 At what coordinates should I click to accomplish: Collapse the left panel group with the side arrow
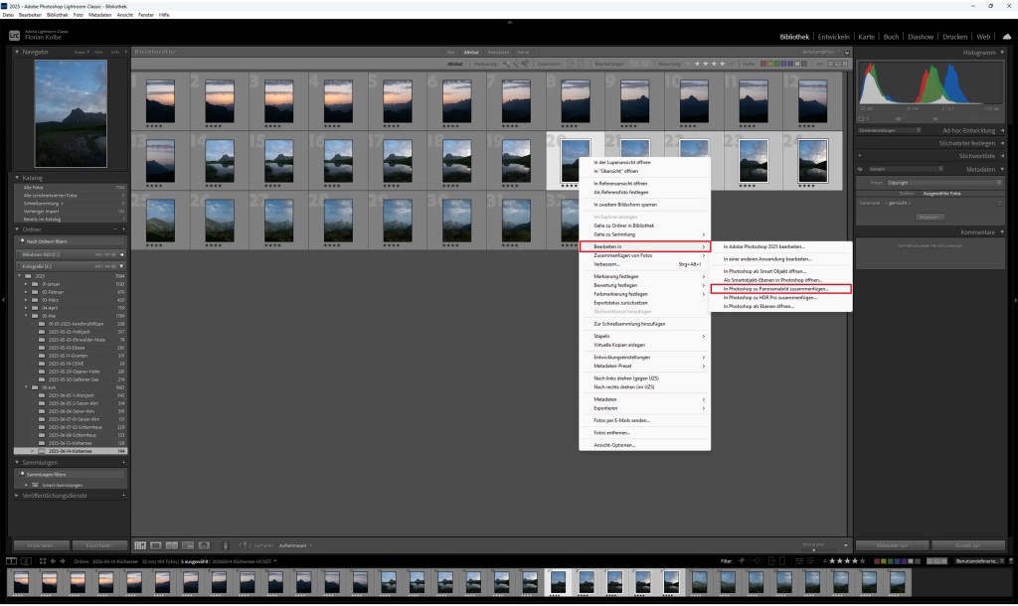tap(5, 298)
